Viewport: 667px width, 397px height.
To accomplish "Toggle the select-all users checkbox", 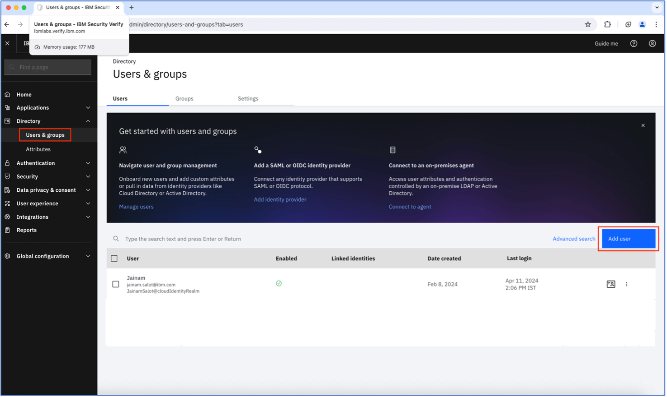I will coord(114,259).
